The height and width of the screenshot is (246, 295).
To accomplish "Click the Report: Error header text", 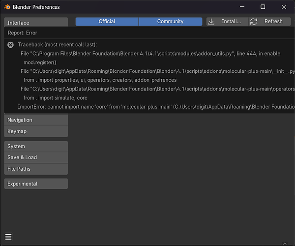I will 23,33.
